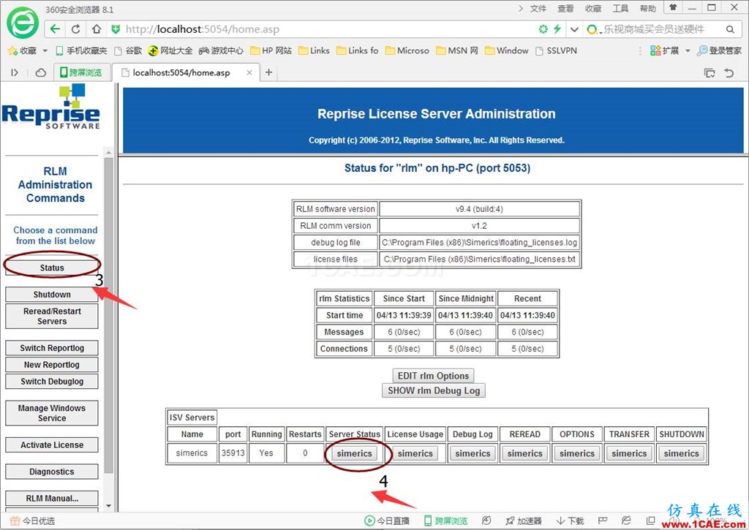Open the Help menu
The width and height of the screenshot is (749, 530).
(648, 9)
